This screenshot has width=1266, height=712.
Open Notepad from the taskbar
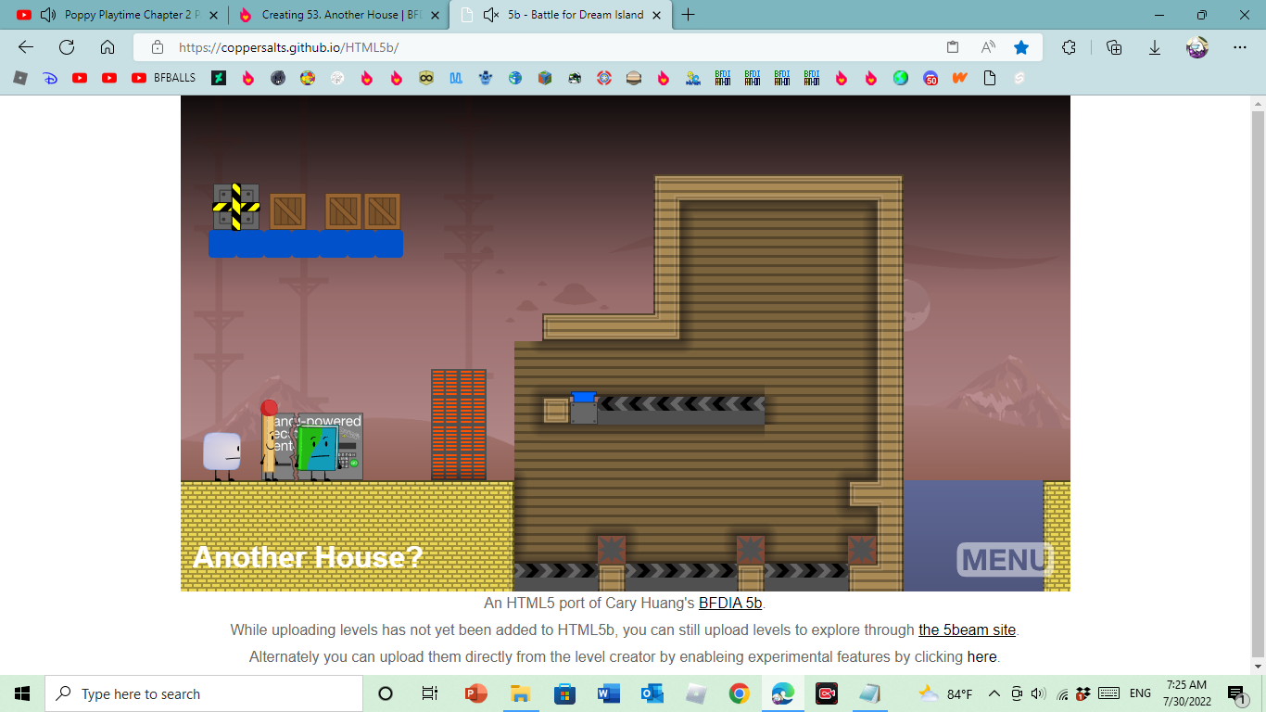coord(870,693)
